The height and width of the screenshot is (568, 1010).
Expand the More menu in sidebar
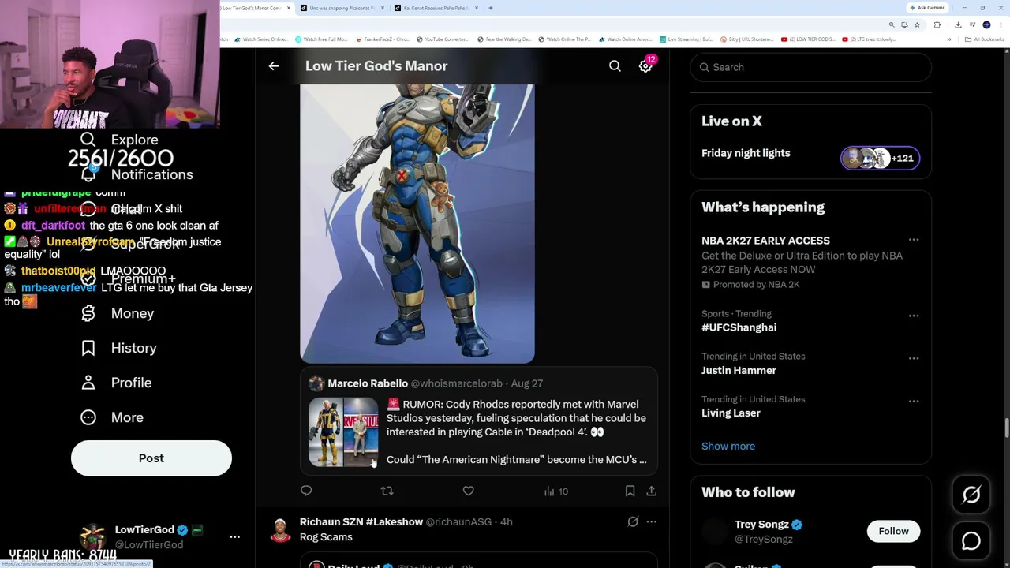pyautogui.click(x=112, y=417)
